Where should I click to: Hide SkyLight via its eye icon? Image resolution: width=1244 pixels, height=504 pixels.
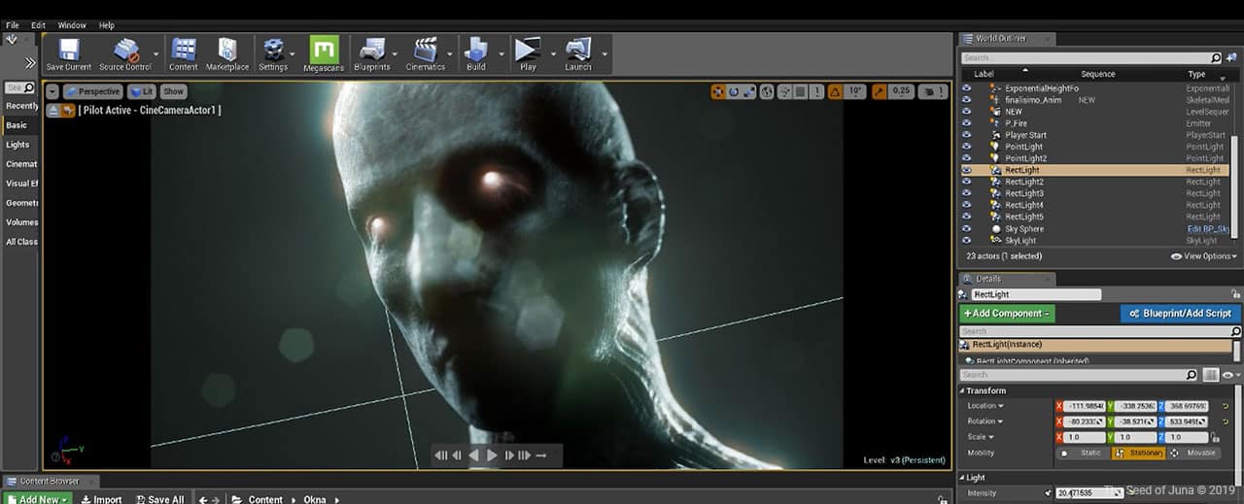click(967, 240)
